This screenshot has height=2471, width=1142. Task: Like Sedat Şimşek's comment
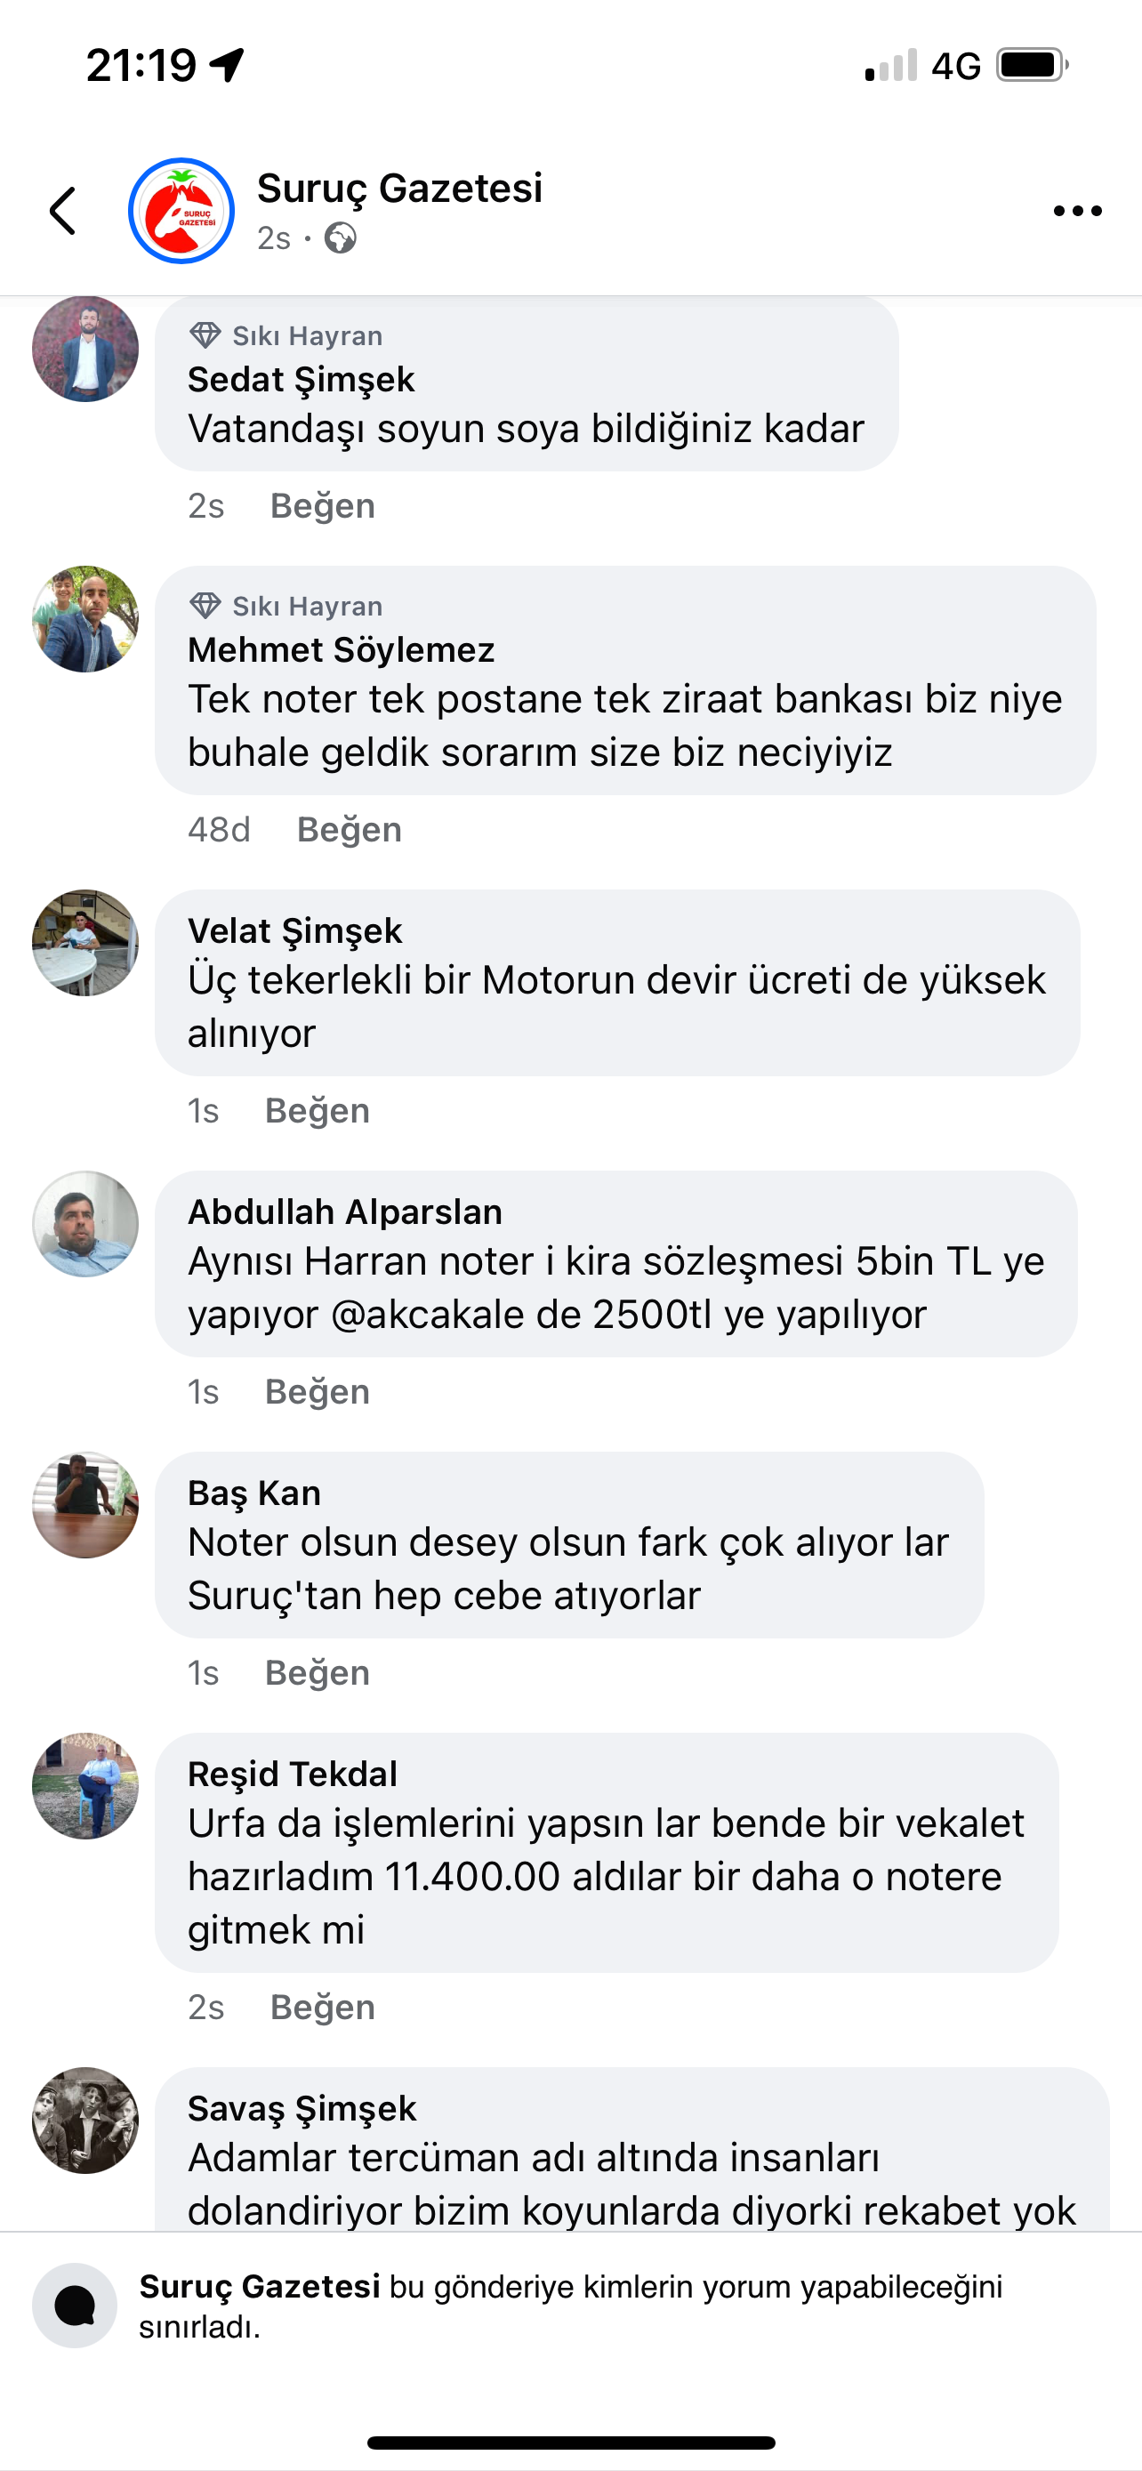[322, 505]
